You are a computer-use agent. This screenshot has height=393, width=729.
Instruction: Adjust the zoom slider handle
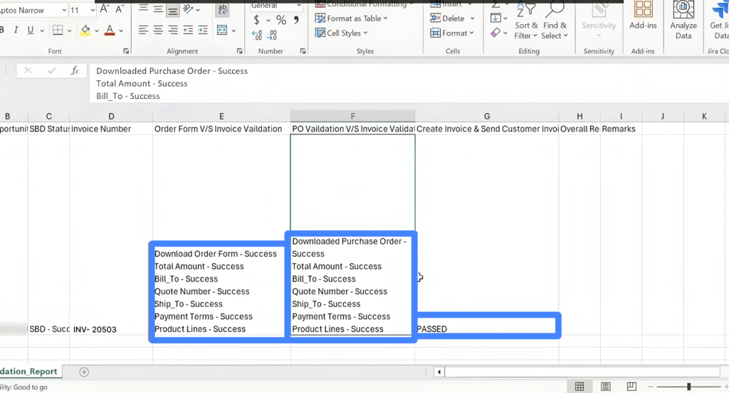pyautogui.click(x=689, y=387)
